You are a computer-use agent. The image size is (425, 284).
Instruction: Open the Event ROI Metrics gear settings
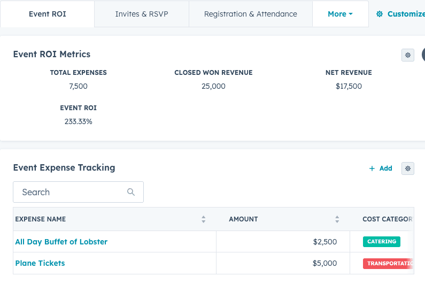pos(407,55)
